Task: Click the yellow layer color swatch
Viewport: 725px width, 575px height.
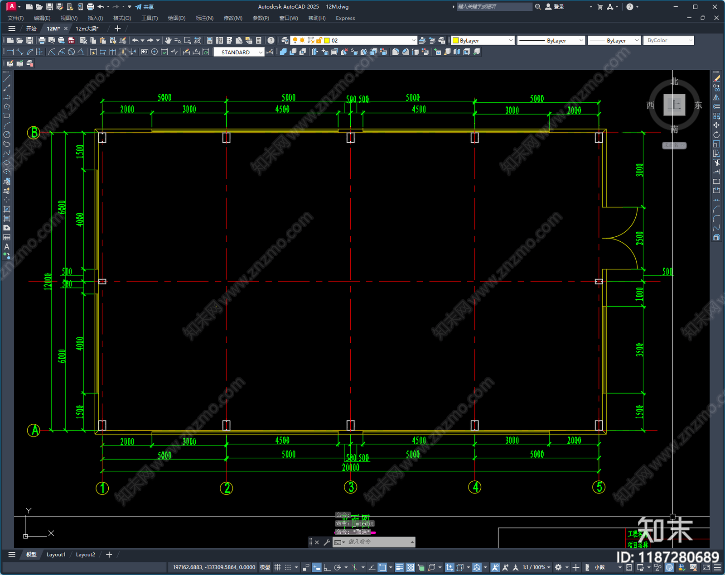Action: point(327,40)
